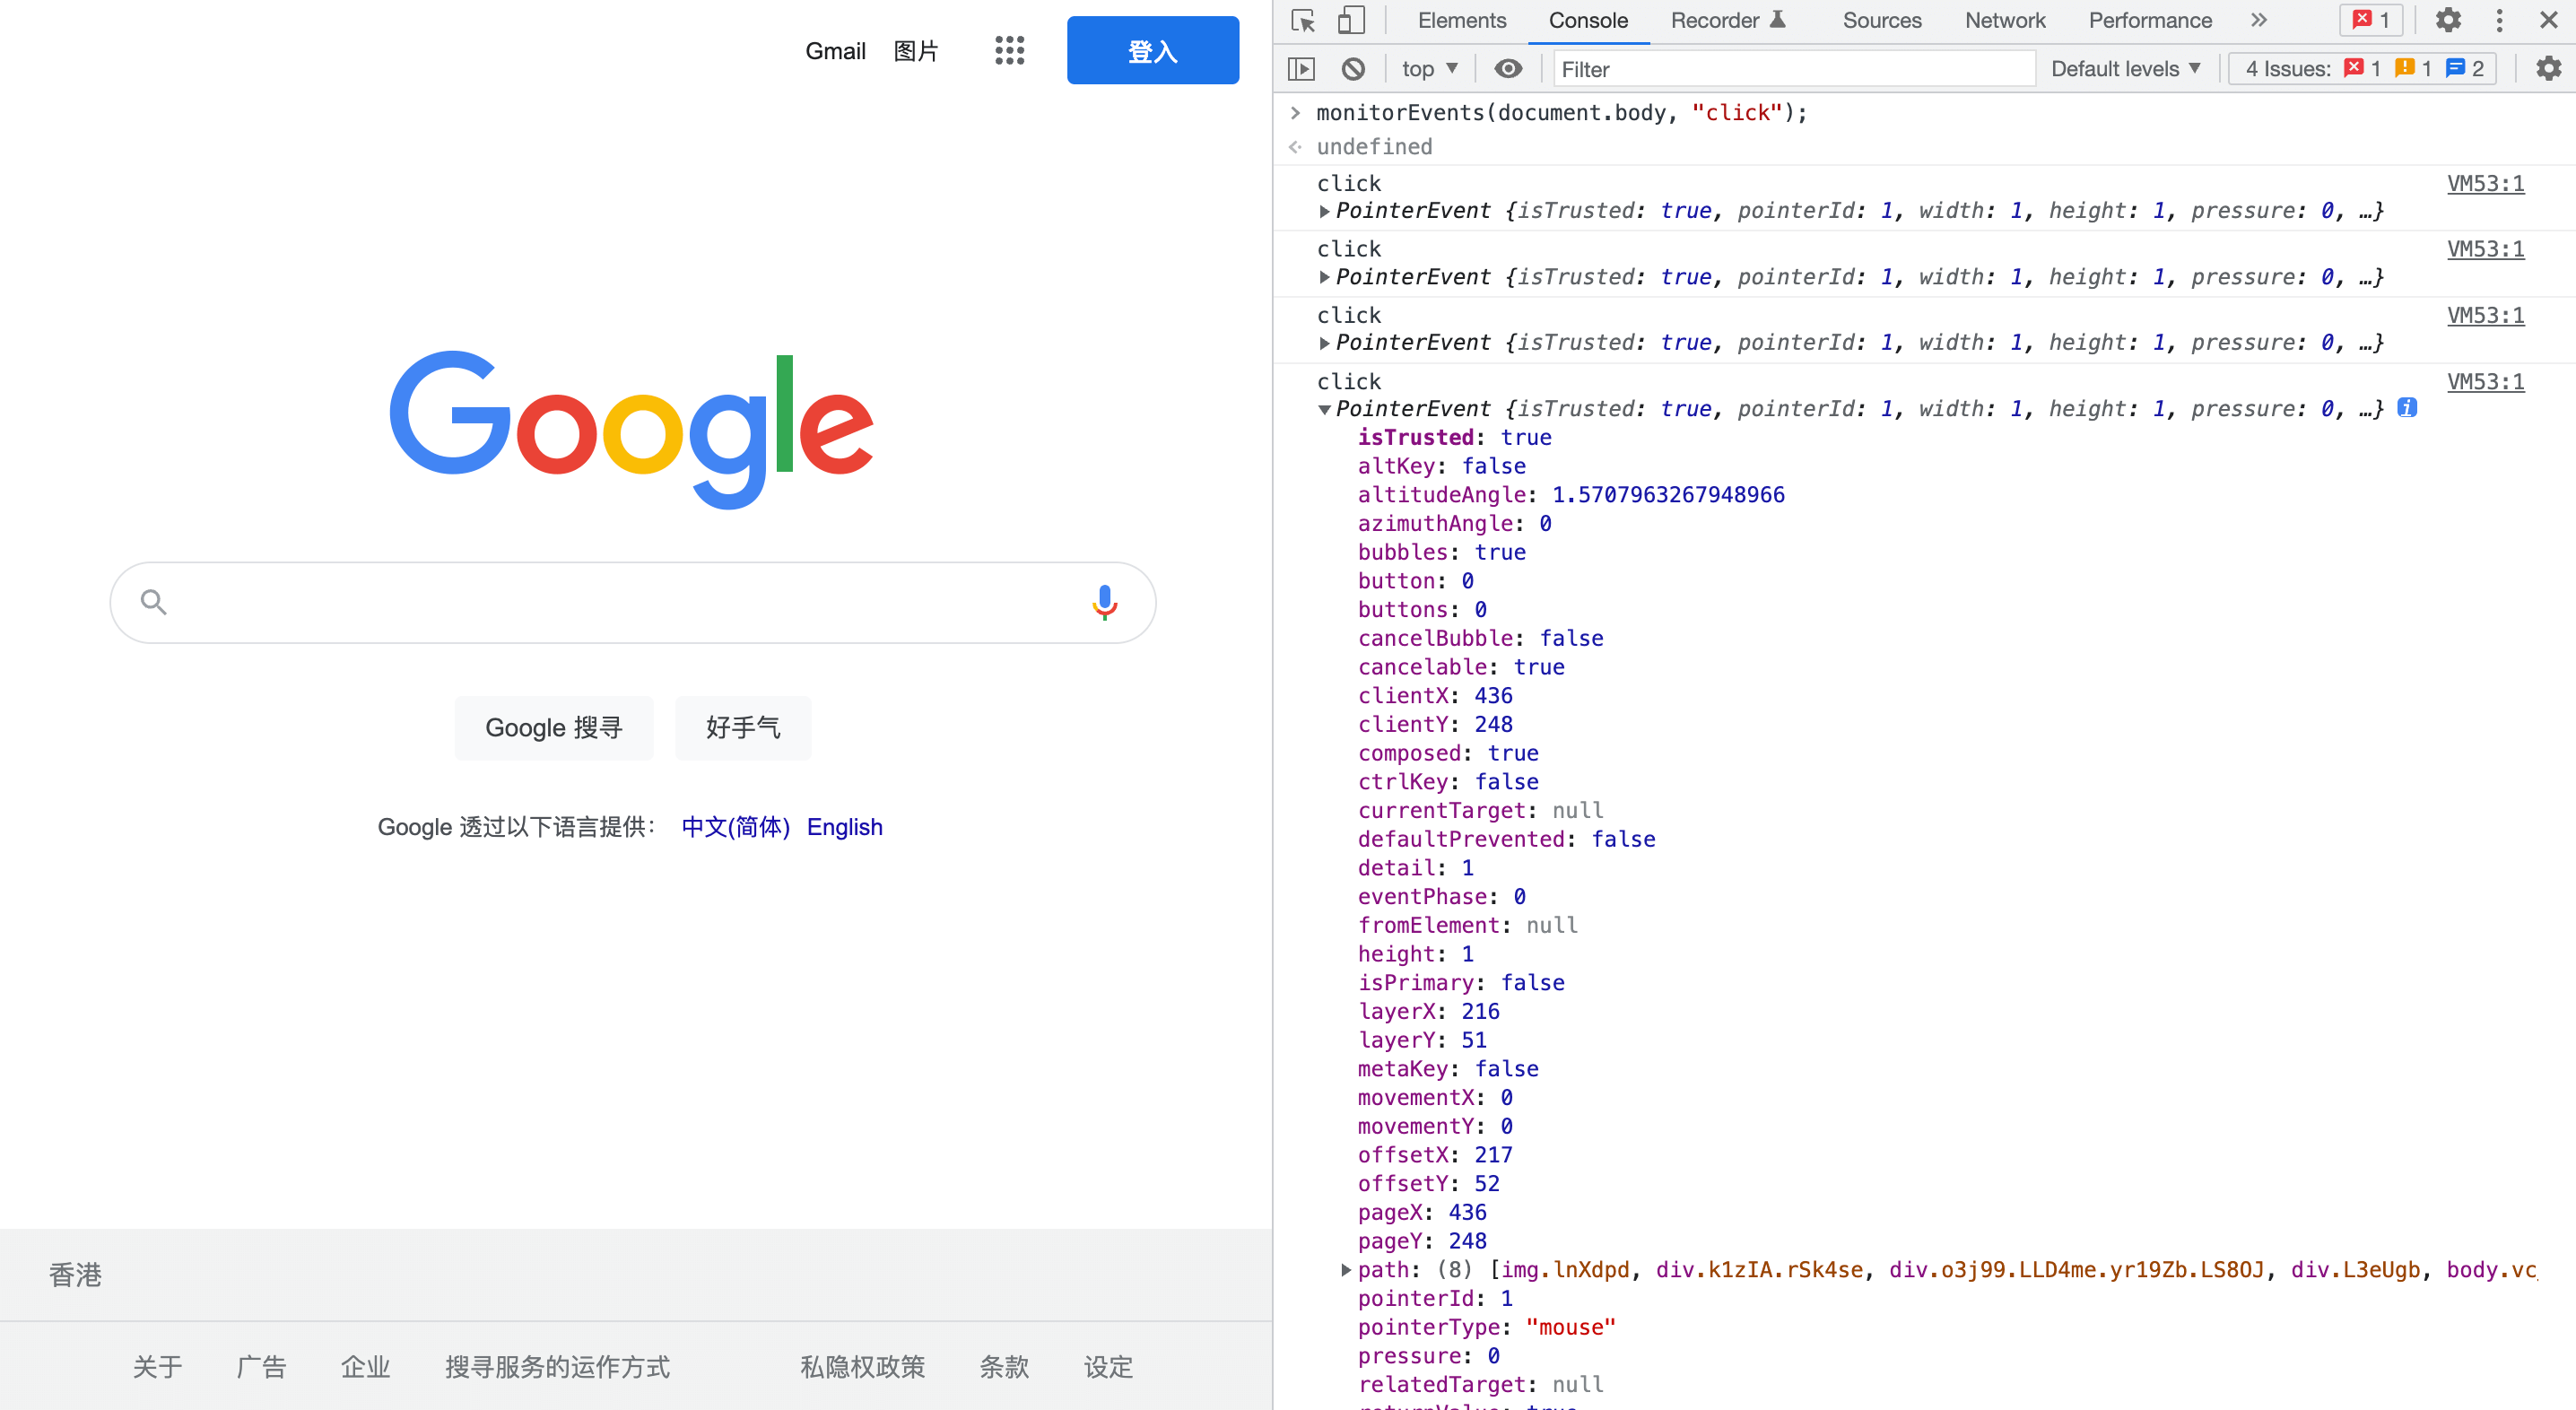Activate the inspect element picker icon
This screenshot has width=2576, height=1410.
tap(1303, 20)
